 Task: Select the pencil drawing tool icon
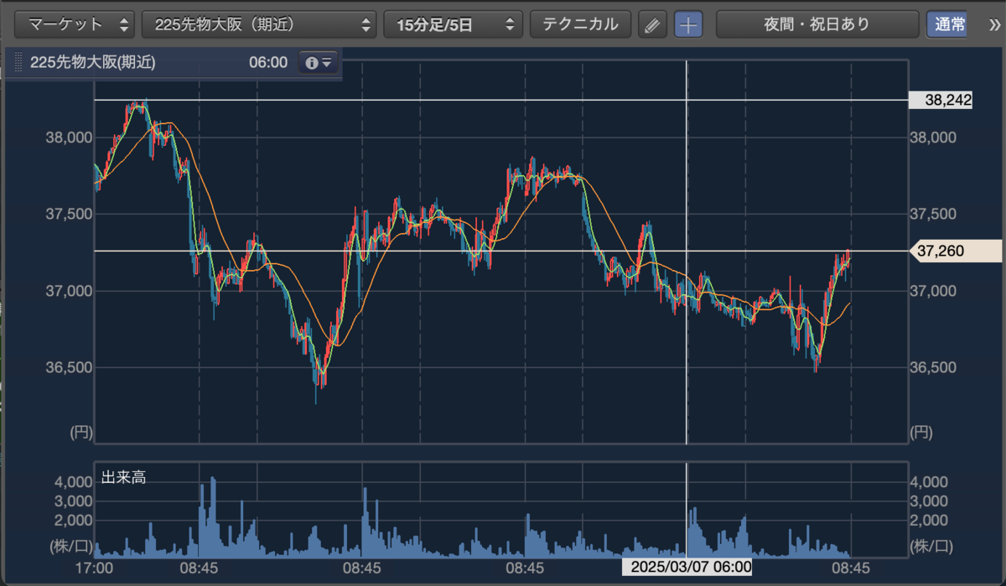pos(652,24)
